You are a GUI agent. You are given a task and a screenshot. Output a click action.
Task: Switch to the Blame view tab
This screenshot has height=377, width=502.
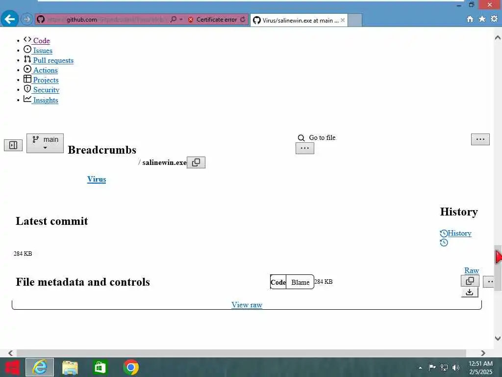301,282
